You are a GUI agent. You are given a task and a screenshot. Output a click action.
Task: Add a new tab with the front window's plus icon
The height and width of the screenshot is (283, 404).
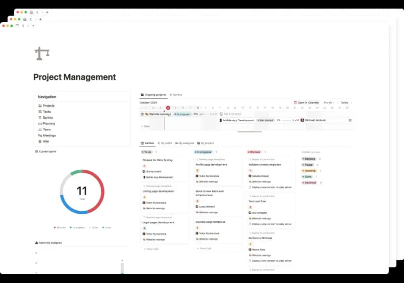tap(33, 26)
